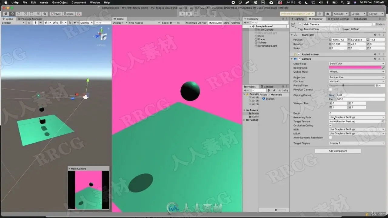Toggle Camera component enabled checkbox

pos(299,59)
